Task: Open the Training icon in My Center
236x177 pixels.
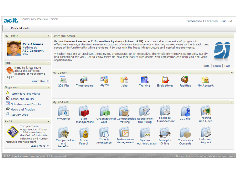Action: 145,80
